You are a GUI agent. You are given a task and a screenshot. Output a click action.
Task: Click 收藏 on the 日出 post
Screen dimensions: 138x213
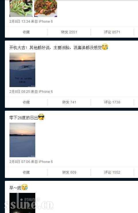[x=26, y=172]
